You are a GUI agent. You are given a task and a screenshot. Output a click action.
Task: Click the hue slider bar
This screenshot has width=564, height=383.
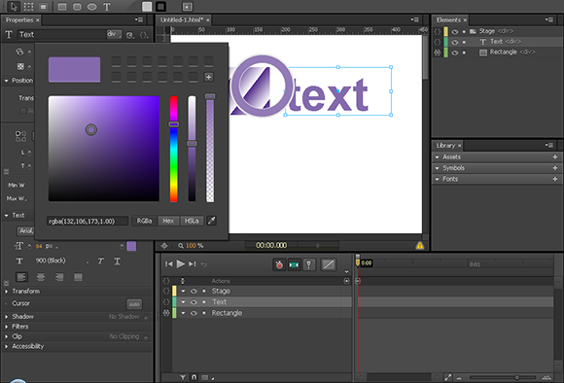[174, 149]
